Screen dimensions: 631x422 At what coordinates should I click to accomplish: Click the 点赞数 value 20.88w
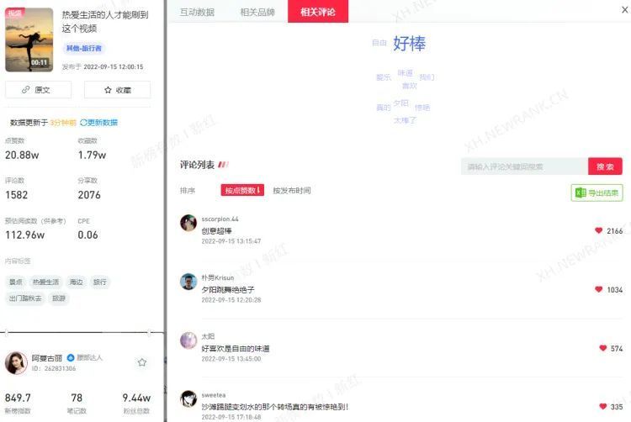[22, 156]
